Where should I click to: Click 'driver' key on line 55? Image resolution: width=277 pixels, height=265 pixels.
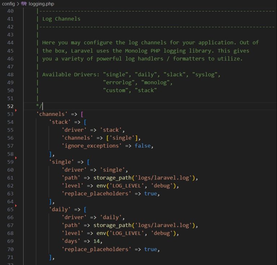click(74, 130)
